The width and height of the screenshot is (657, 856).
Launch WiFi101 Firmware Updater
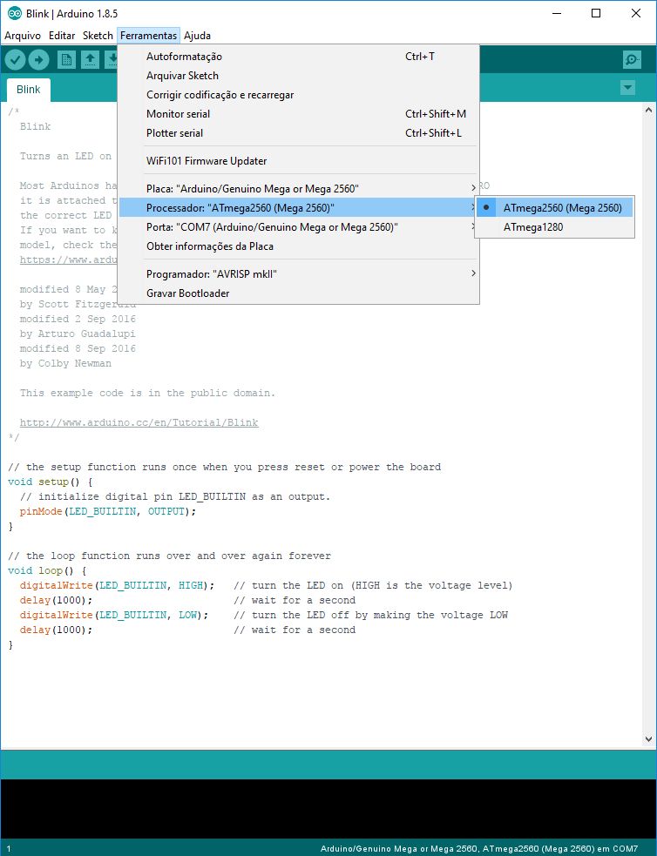299,161
